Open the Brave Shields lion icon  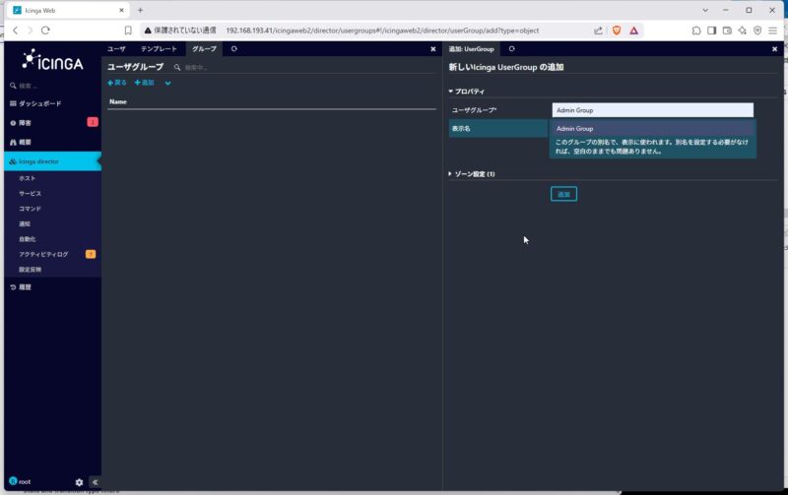click(x=617, y=31)
